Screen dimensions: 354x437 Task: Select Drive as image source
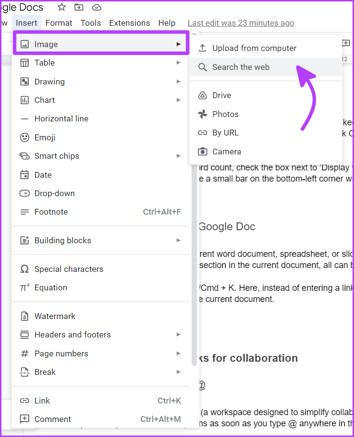266,95
